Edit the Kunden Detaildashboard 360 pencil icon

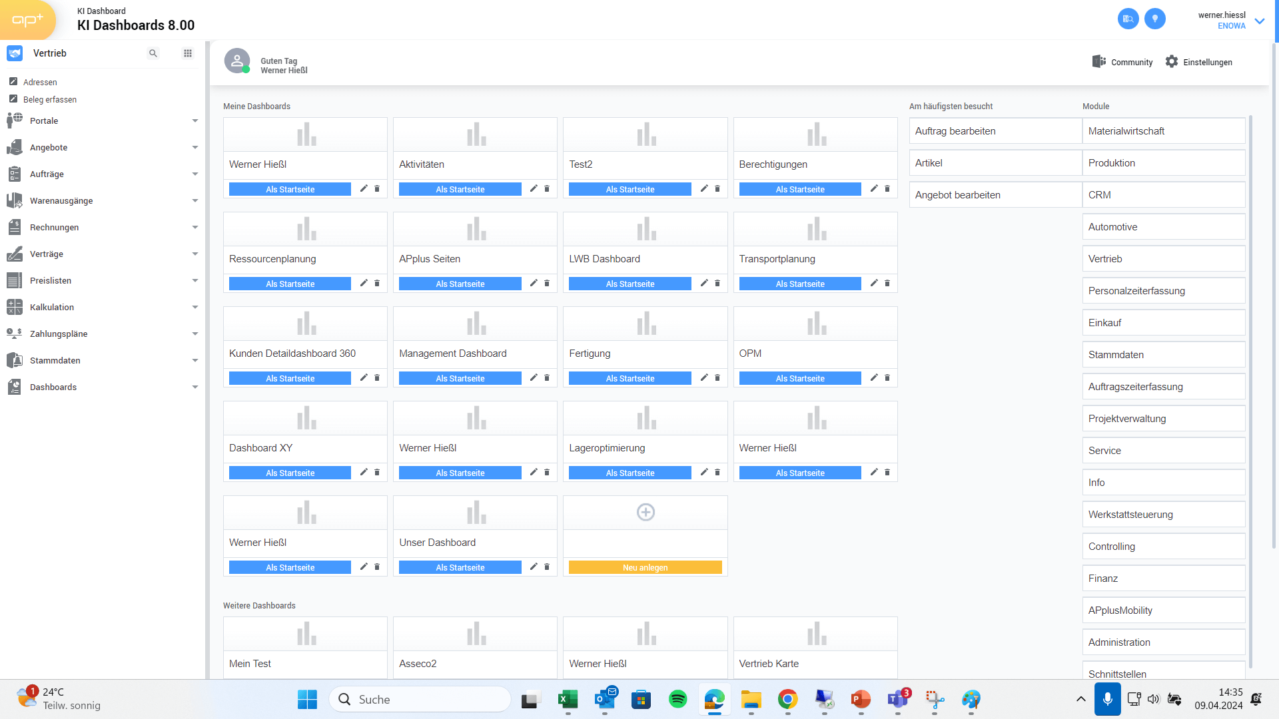(364, 377)
